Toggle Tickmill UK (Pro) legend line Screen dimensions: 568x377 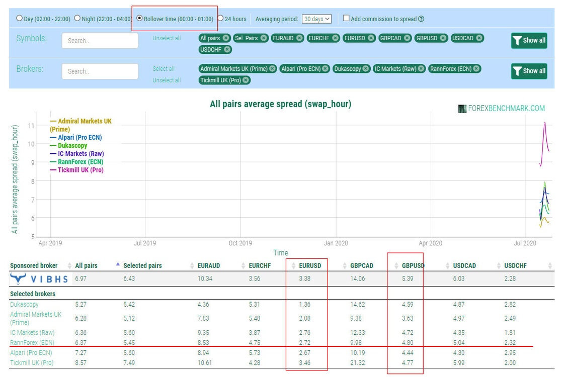point(77,170)
